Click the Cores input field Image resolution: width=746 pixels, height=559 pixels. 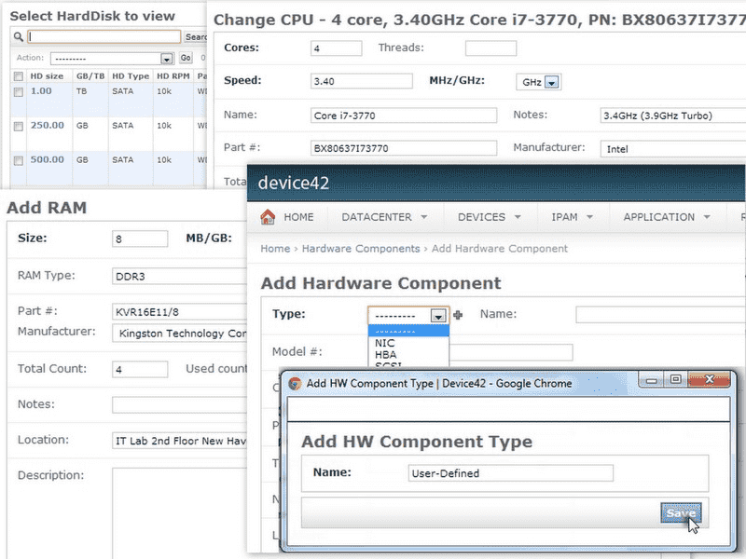pos(337,48)
